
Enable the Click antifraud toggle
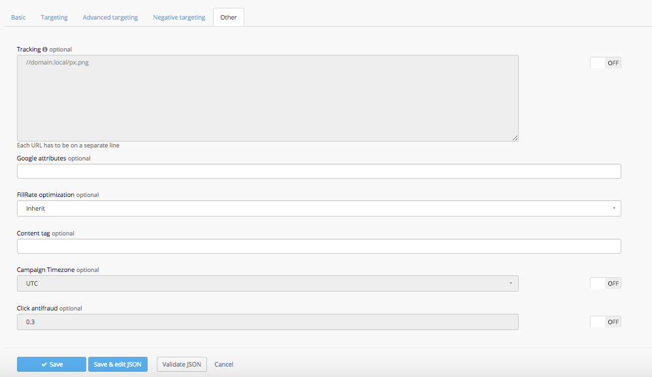(x=605, y=322)
